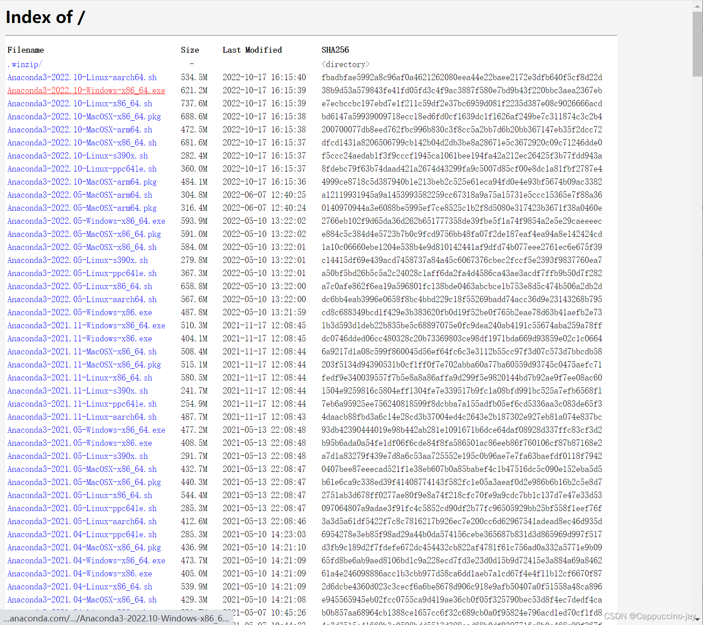Download Anaconda3-2021.11-Linux-s390x.sh
This screenshot has width=703, height=625.
[x=77, y=391]
